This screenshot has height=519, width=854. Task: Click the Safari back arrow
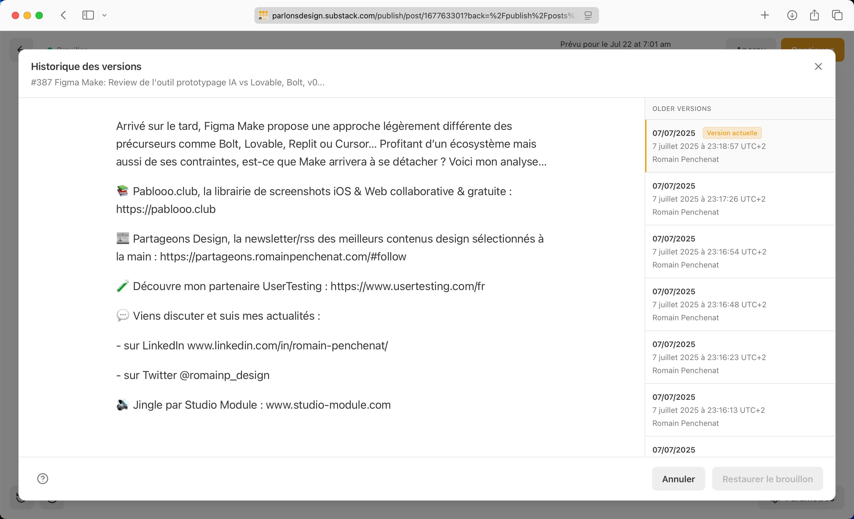(x=63, y=15)
